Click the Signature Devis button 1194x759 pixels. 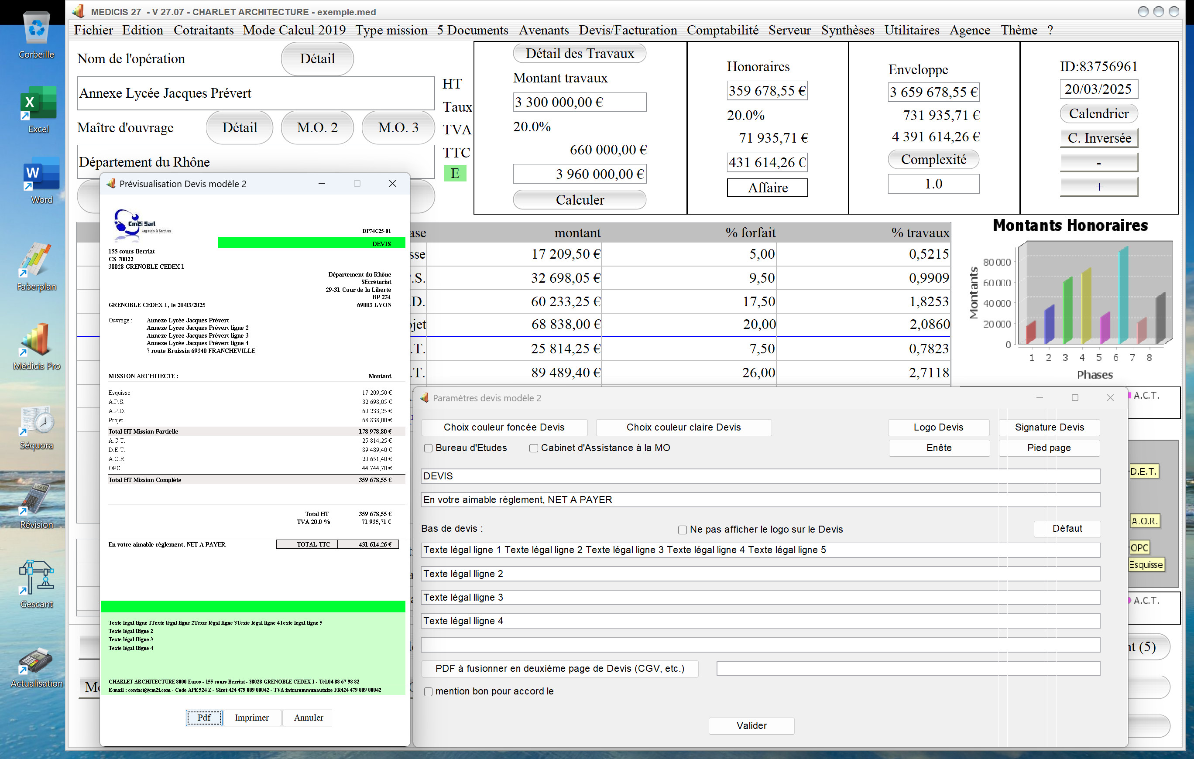(1049, 427)
